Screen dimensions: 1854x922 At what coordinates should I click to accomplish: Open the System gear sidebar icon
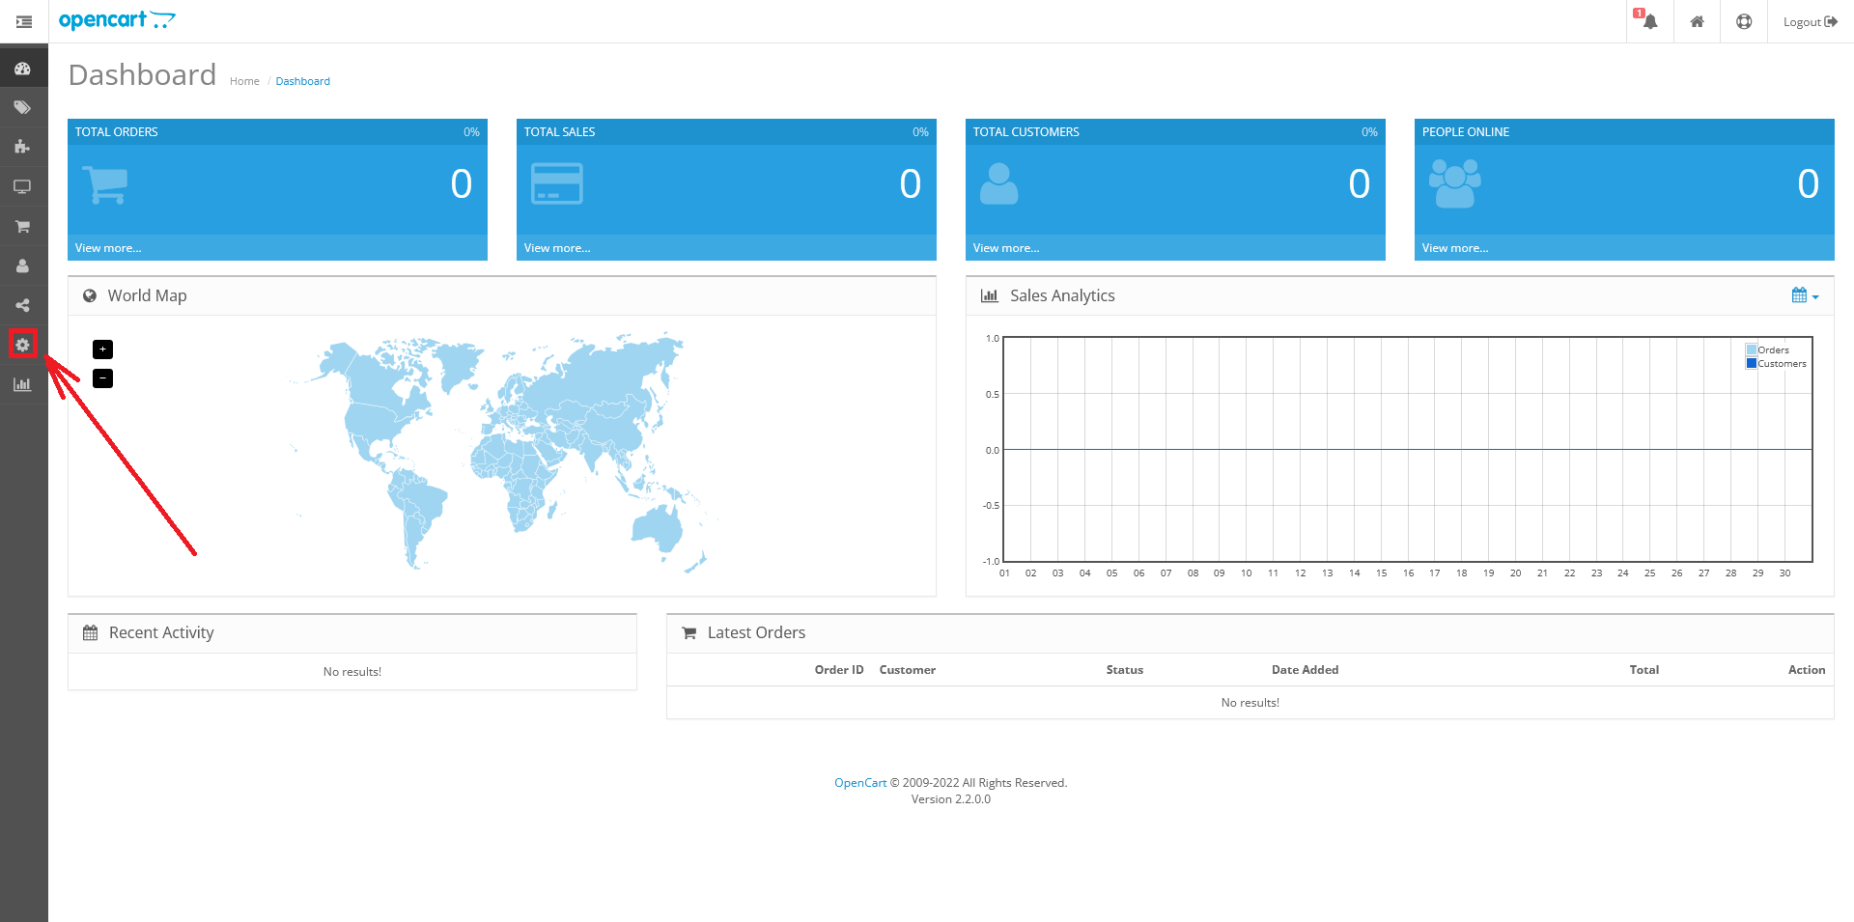(22, 345)
